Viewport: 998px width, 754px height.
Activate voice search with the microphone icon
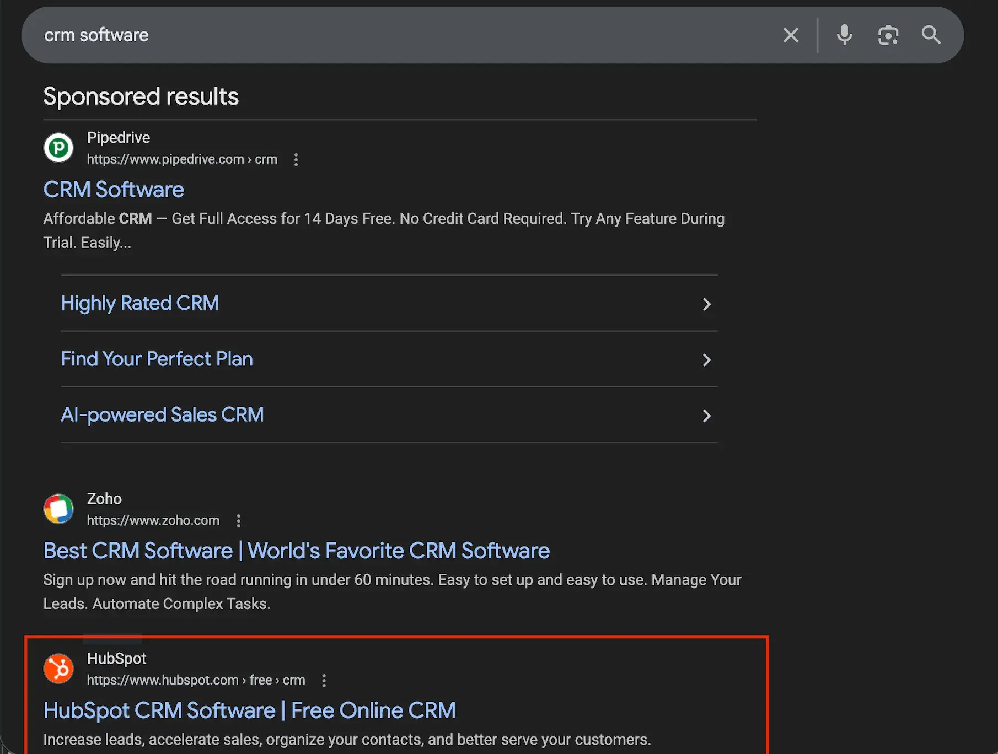[x=844, y=35]
